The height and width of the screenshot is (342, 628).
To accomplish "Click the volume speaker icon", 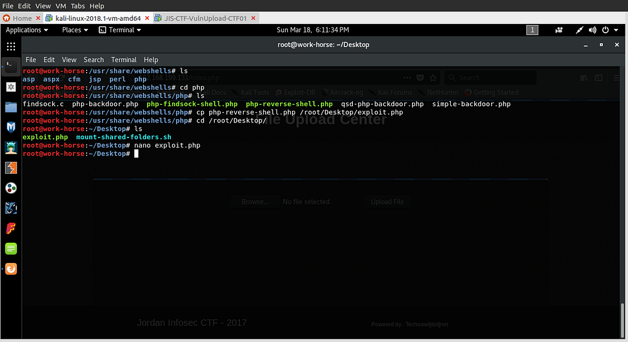I will tap(592, 30).
